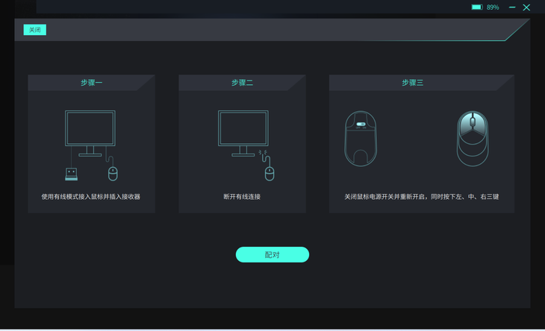Viewport: 545px width, 331px height.
Task: Click the mouse underside illustration
Action: pyautogui.click(x=361, y=139)
